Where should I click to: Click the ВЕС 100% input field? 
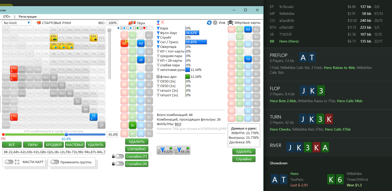pos(112,23)
